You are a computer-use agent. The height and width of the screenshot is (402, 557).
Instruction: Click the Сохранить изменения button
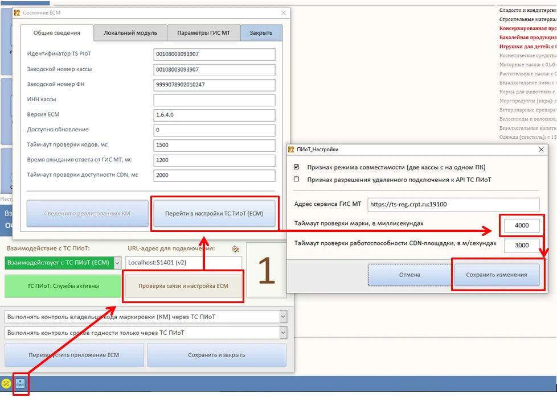[497, 275]
